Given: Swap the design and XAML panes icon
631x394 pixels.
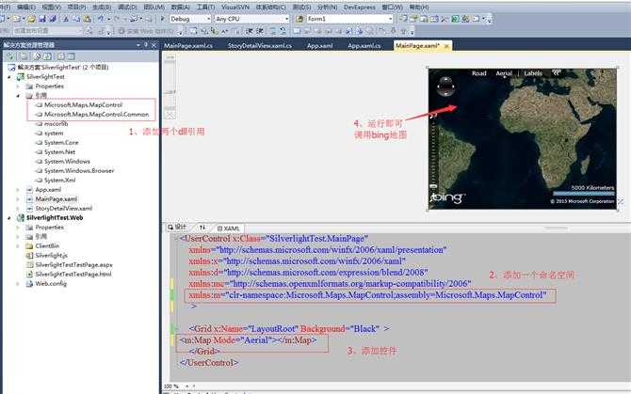Looking at the screenshot, I should pyautogui.click(x=202, y=228).
